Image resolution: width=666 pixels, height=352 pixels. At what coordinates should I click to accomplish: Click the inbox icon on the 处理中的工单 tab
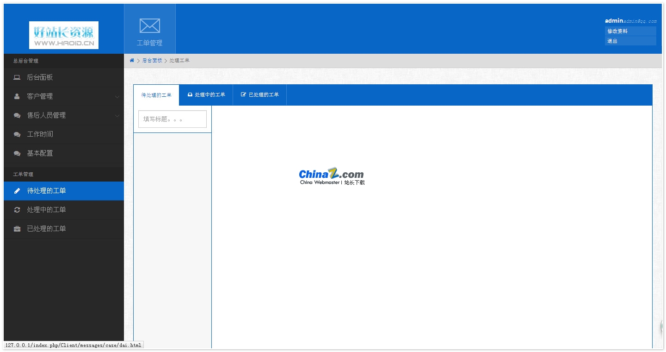pyautogui.click(x=190, y=94)
